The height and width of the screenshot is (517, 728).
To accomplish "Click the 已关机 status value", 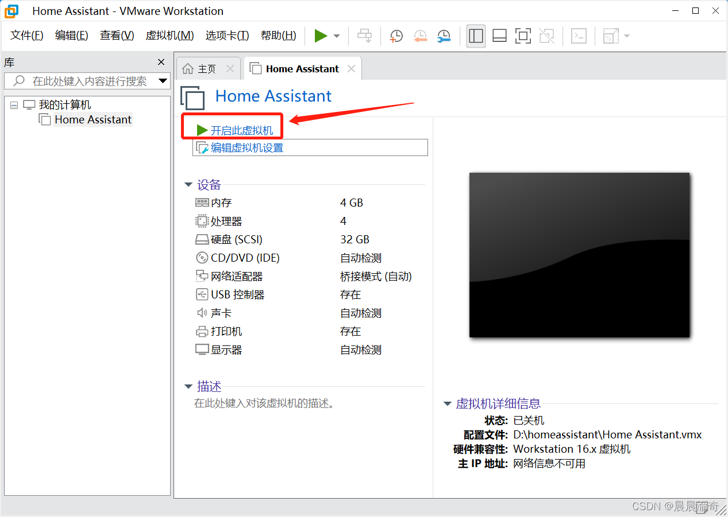I will click(529, 421).
